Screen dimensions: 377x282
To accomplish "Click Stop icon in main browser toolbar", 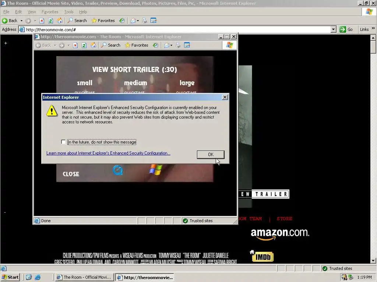I will pyautogui.click(x=42, y=21).
